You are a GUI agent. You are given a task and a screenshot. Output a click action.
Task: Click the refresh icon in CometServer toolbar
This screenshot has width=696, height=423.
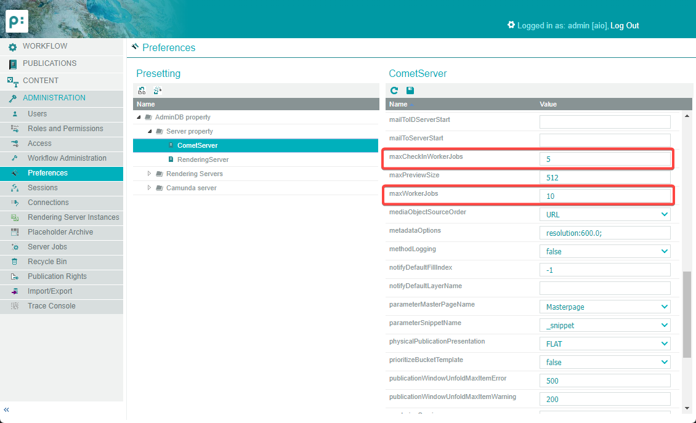coord(394,91)
